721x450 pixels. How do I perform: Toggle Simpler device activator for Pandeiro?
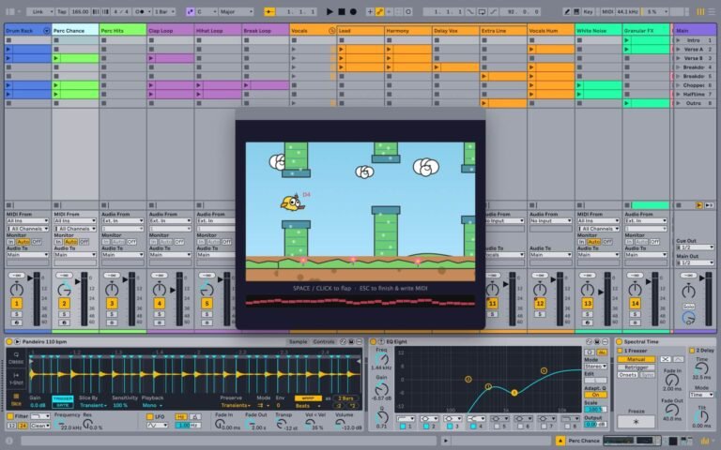pyautogui.click(x=8, y=342)
